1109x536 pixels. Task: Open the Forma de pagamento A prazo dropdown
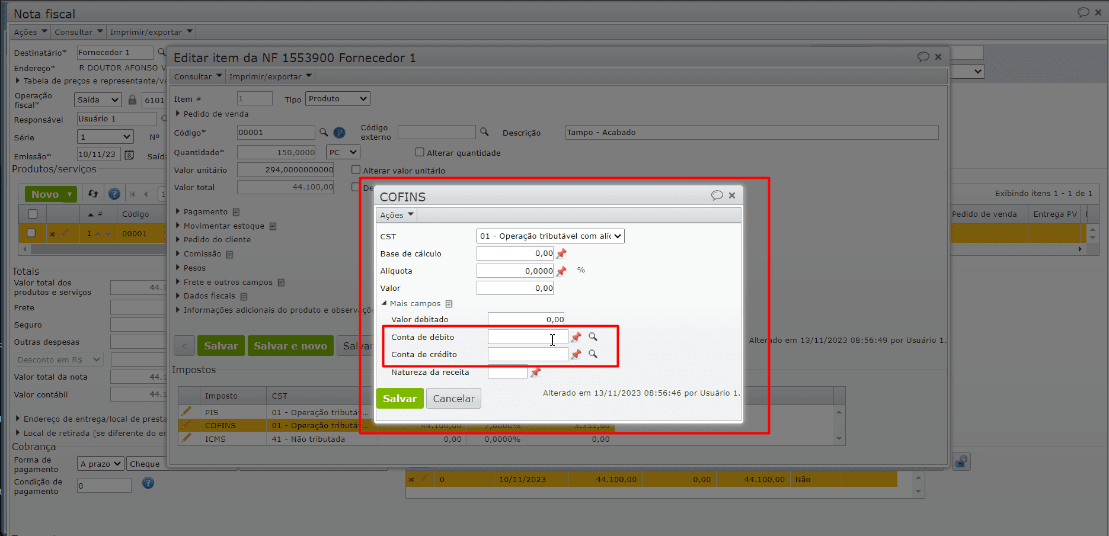pyautogui.click(x=100, y=464)
